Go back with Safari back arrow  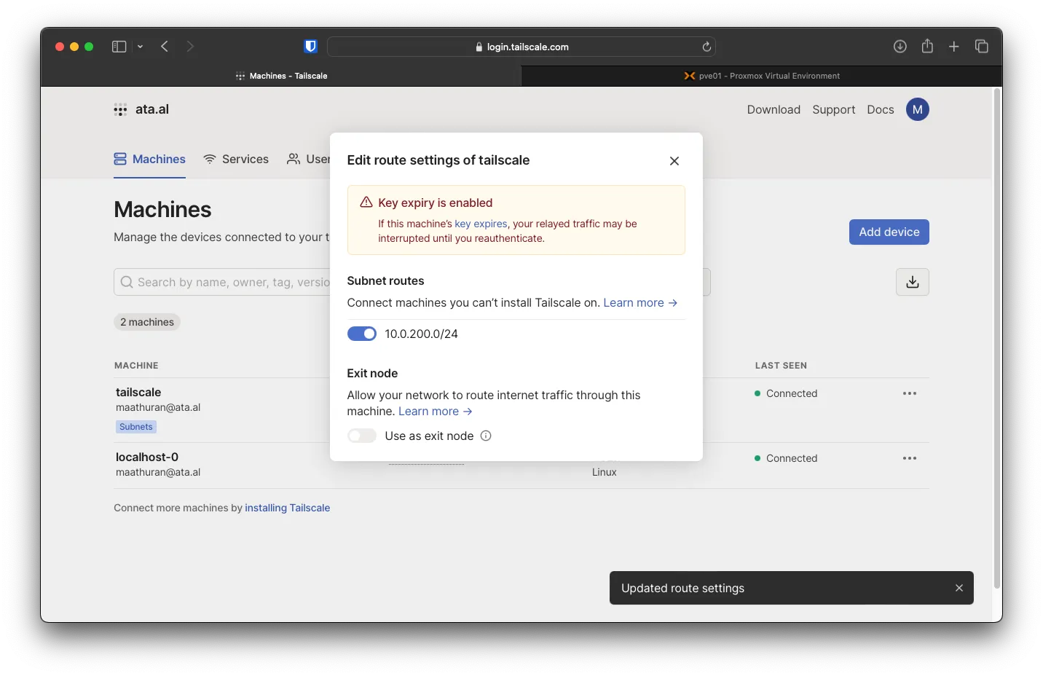pos(165,47)
